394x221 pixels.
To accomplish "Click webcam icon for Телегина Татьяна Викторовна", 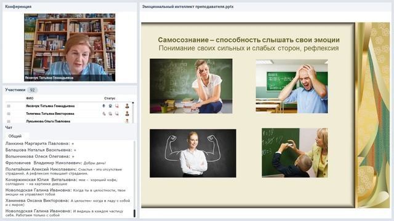I will [x=110, y=114].
